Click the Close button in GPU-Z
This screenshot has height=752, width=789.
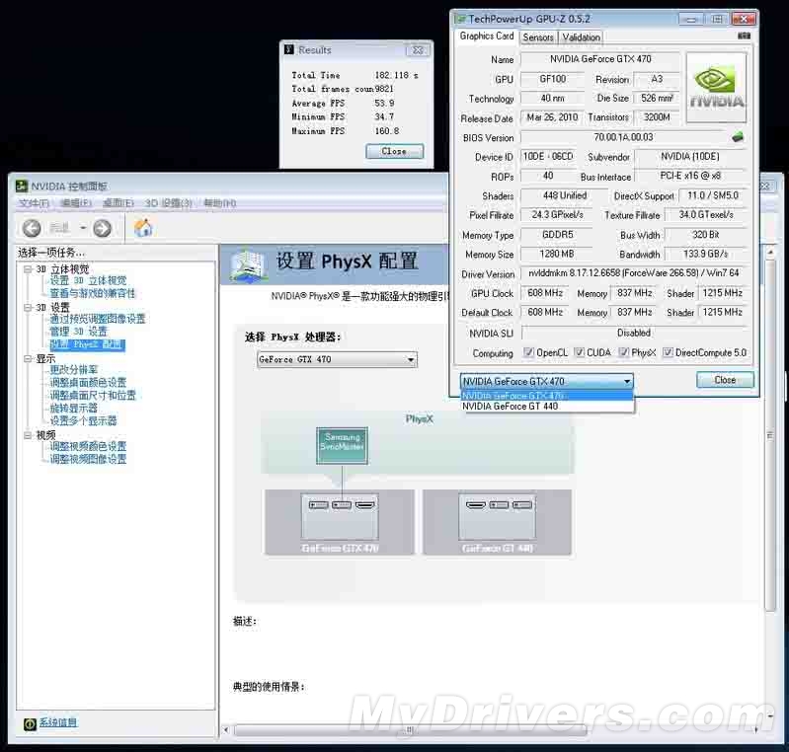[x=725, y=380]
